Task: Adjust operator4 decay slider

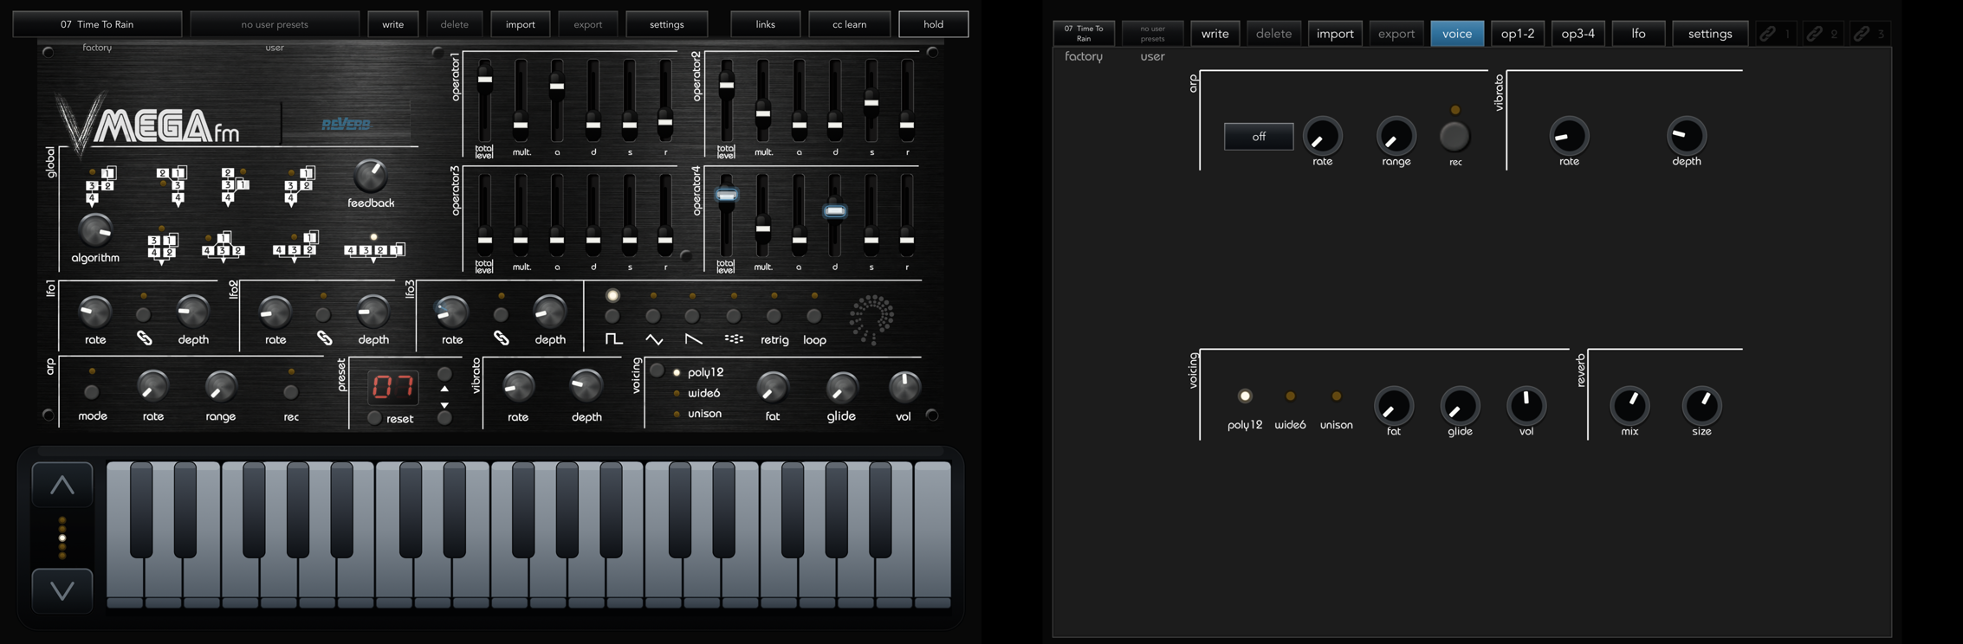Action: tap(834, 210)
